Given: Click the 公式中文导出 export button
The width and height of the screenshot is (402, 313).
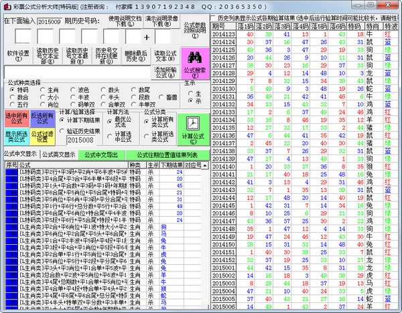Looking at the screenshot, I should (101, 155).
